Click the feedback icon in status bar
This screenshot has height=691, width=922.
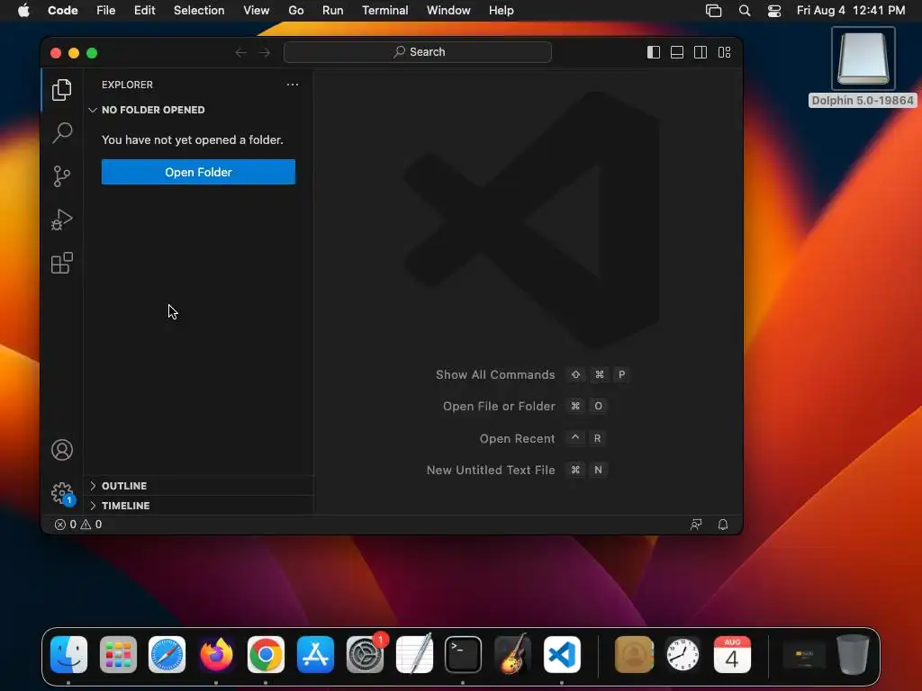coord(696,525)
